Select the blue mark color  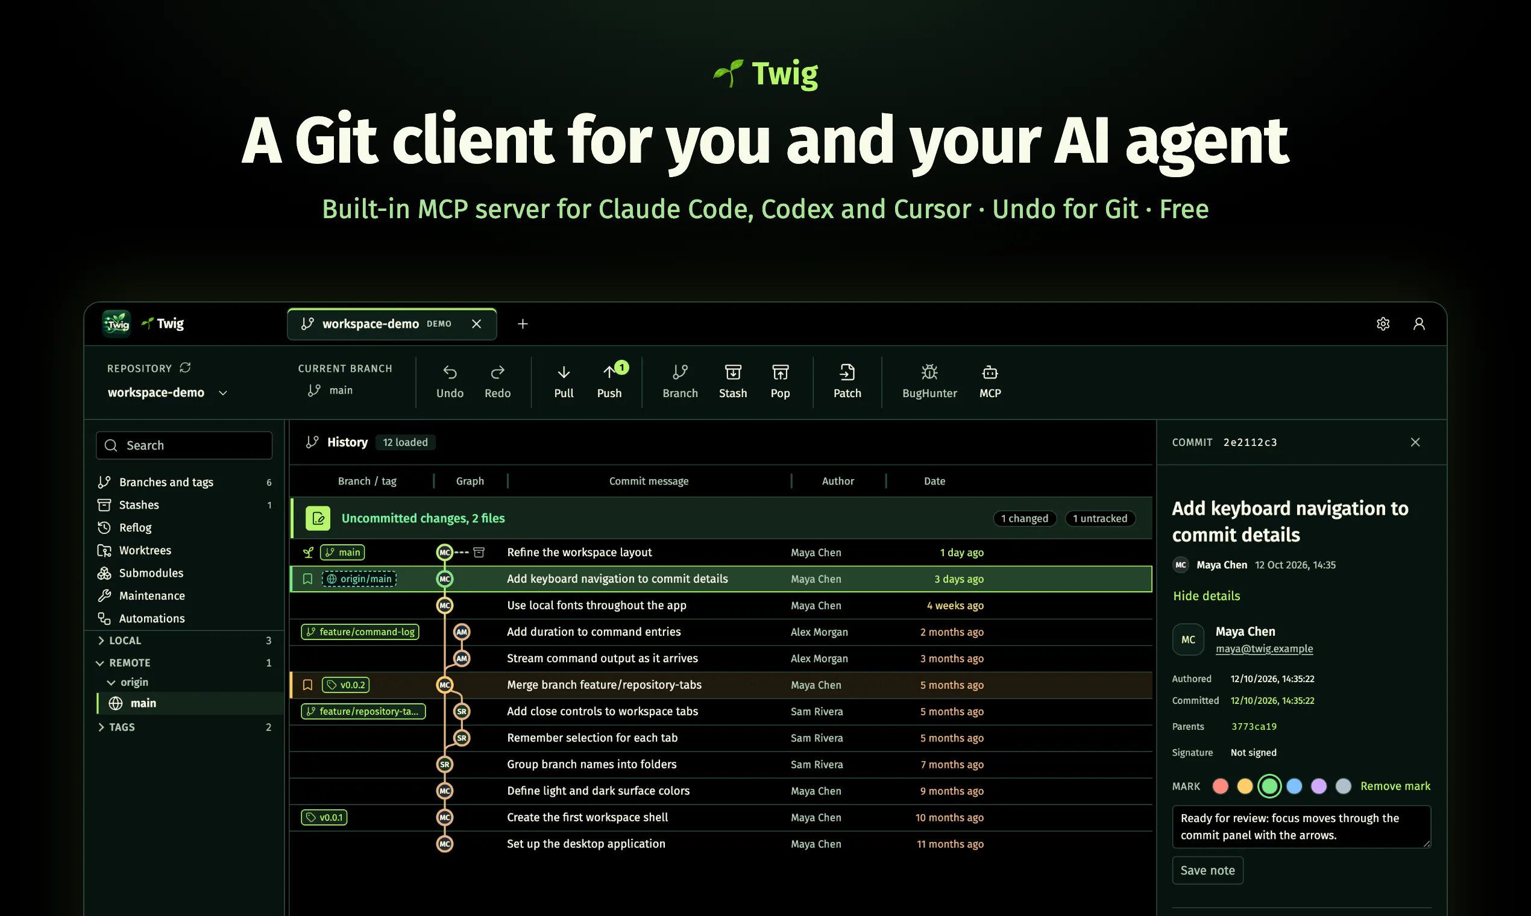[x=1294, y=786]
